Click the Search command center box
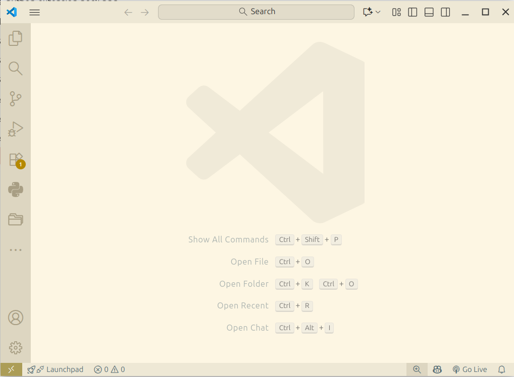The width and height of the screenshot is (514, 377). [x=256, y=12]
